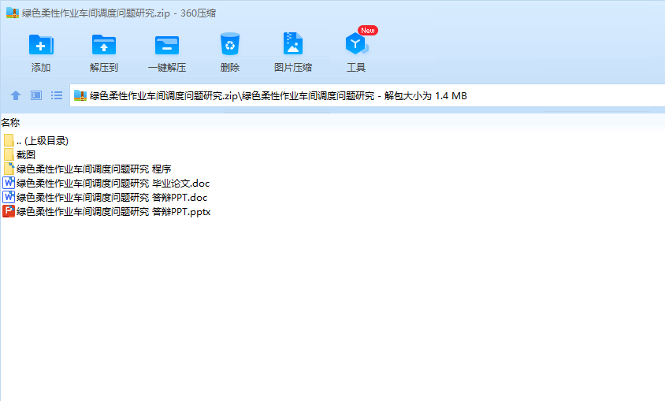This screenshot has width=665, height=401.
Task: Select the Word icon of 答辩PPT.doc
Action: click(x=9, y=197)
